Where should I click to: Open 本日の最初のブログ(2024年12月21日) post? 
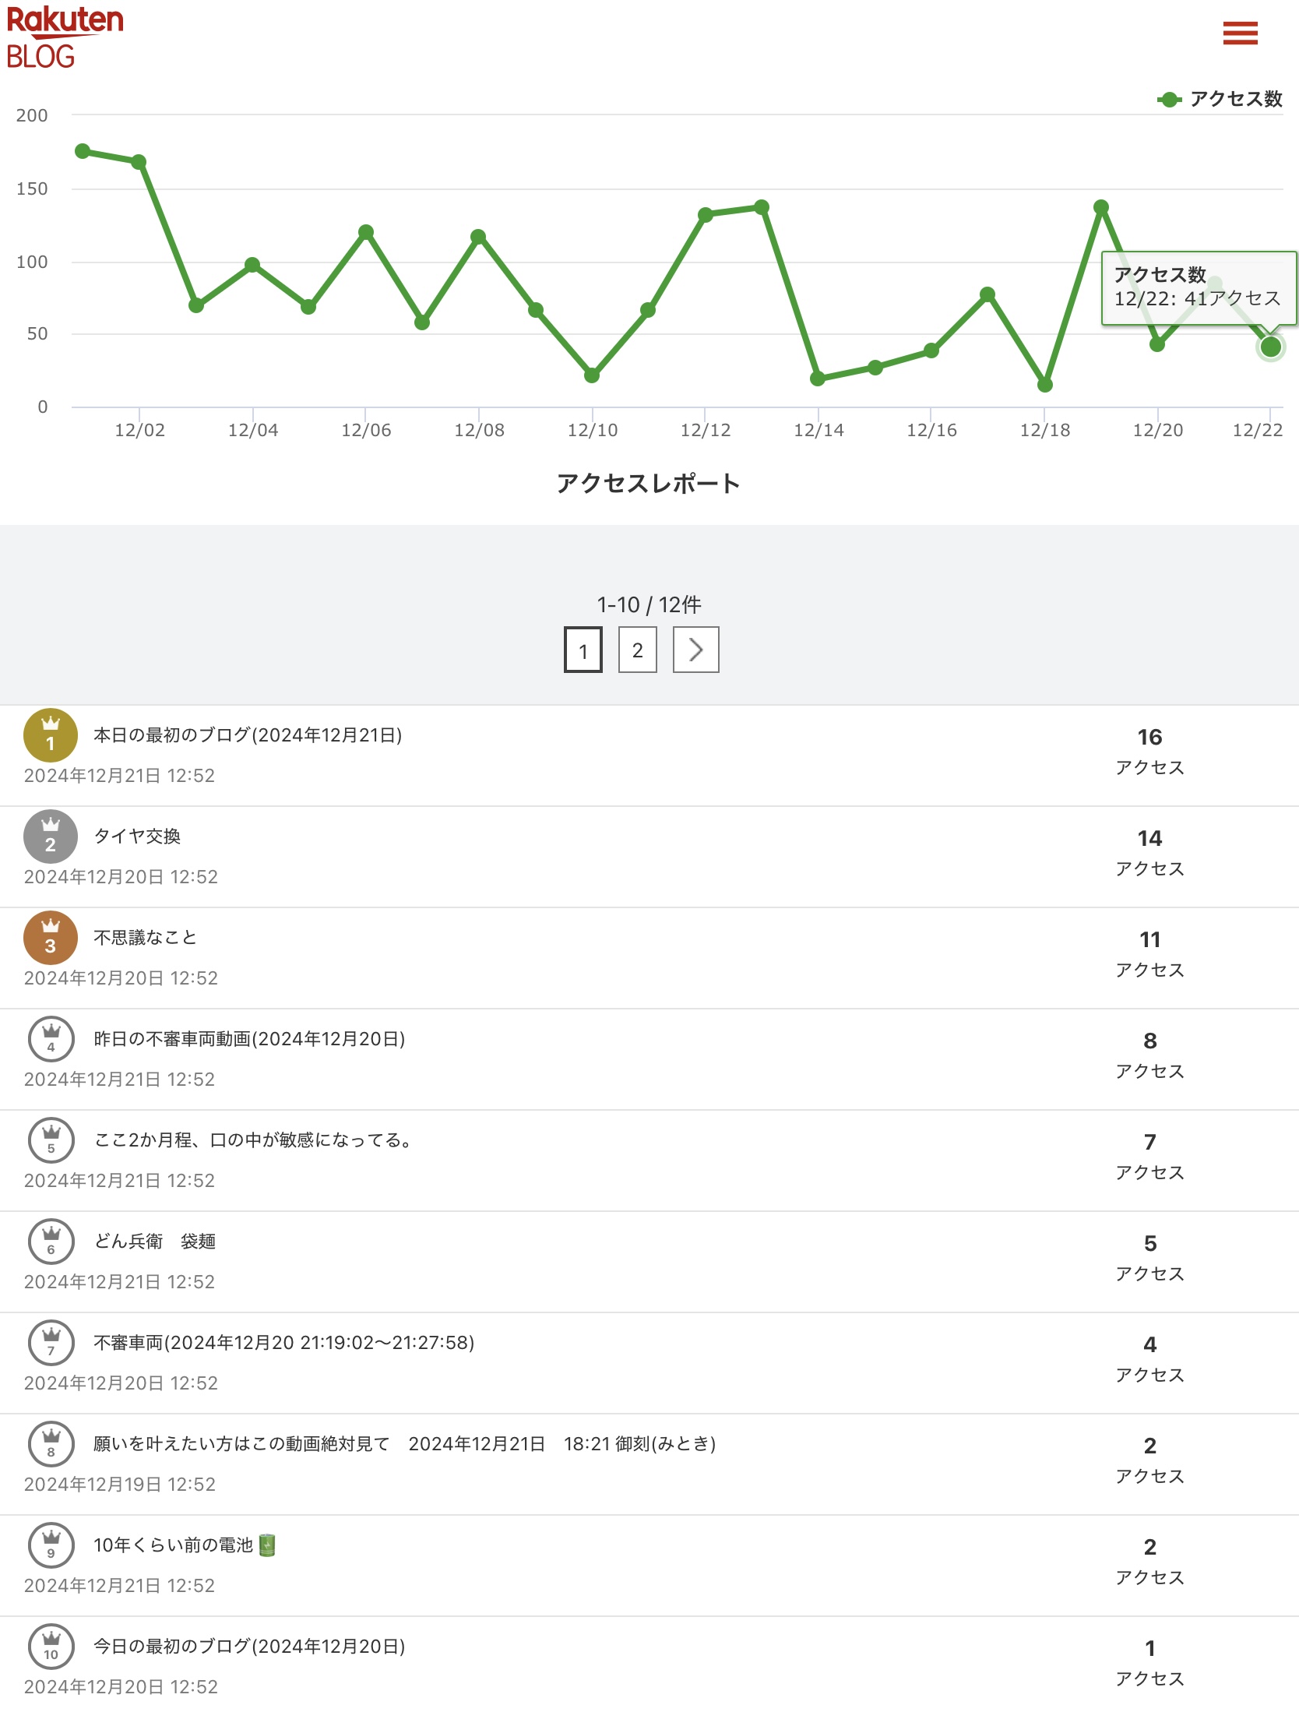pyautogui.click(x=248, y=735)
